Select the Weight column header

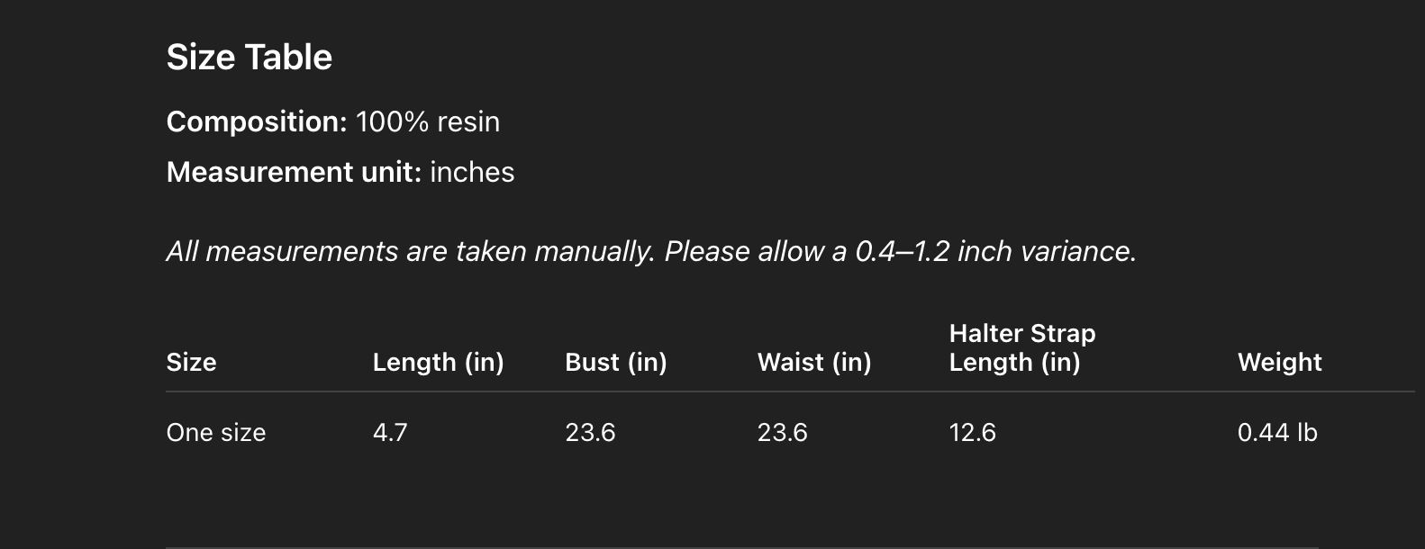[x=1279, y=362]
